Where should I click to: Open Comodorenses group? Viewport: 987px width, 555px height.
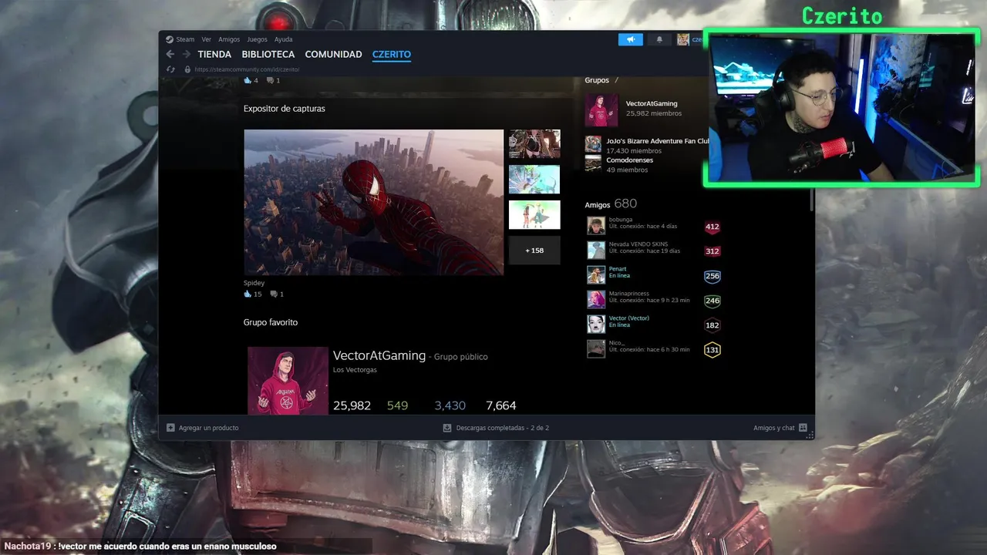point(629,160)
